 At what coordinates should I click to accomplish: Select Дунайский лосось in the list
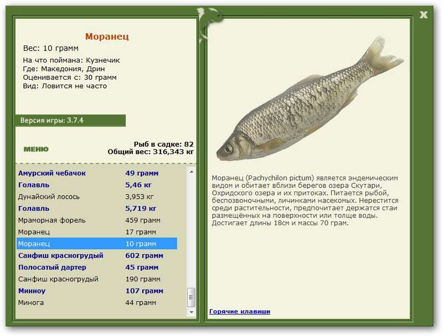(x=49, y=197)
